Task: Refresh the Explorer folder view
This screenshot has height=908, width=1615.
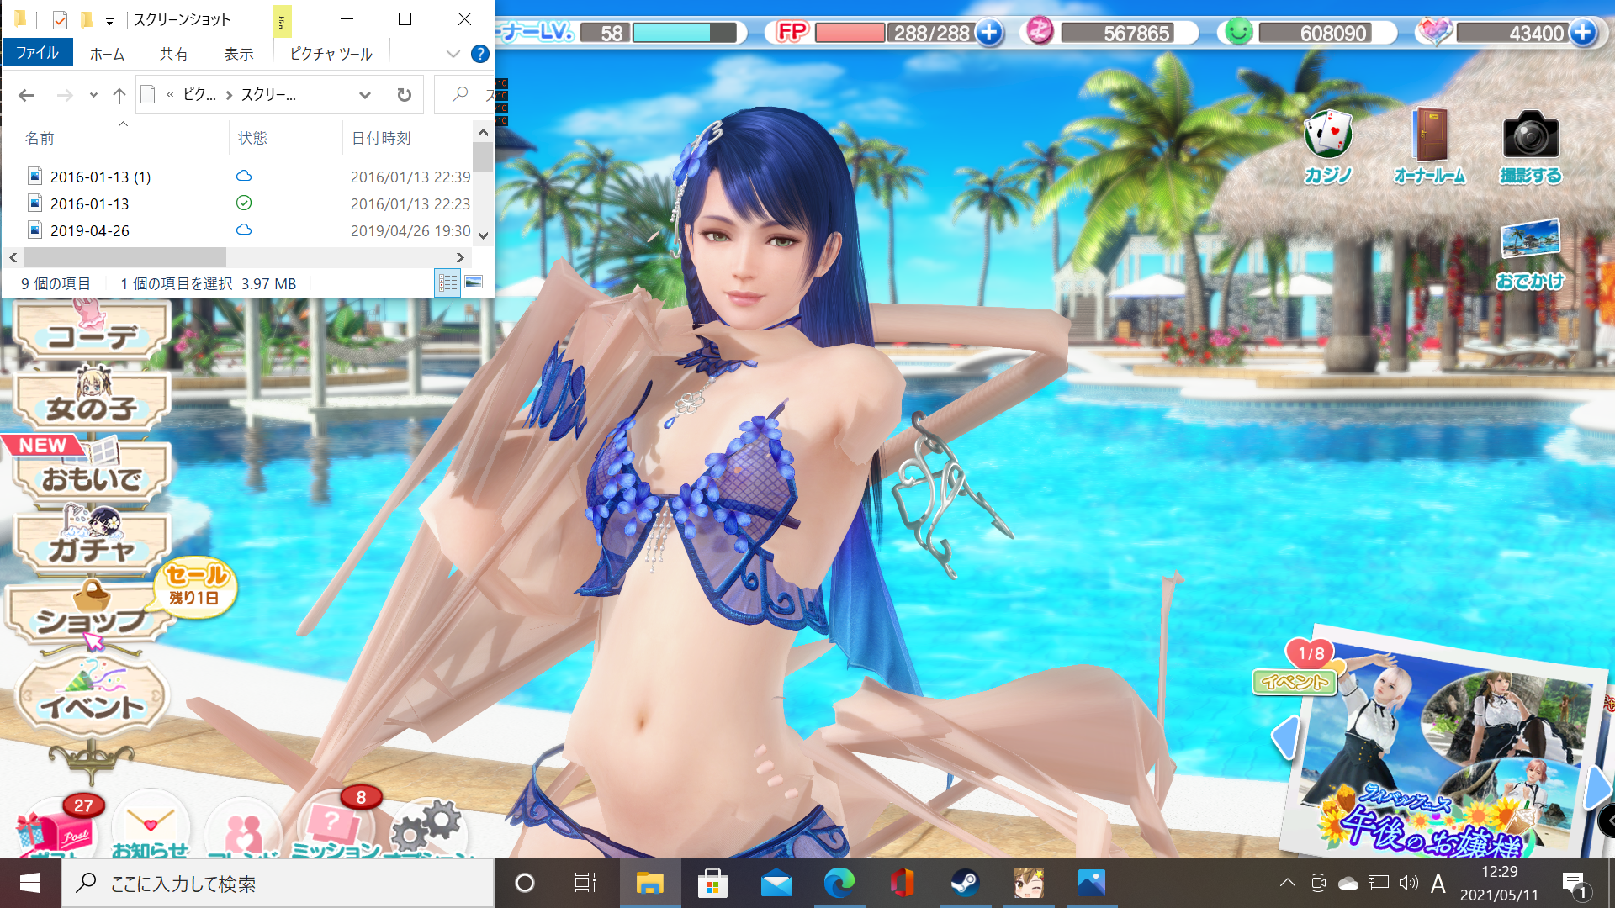Action: click(x=405, y=95)
